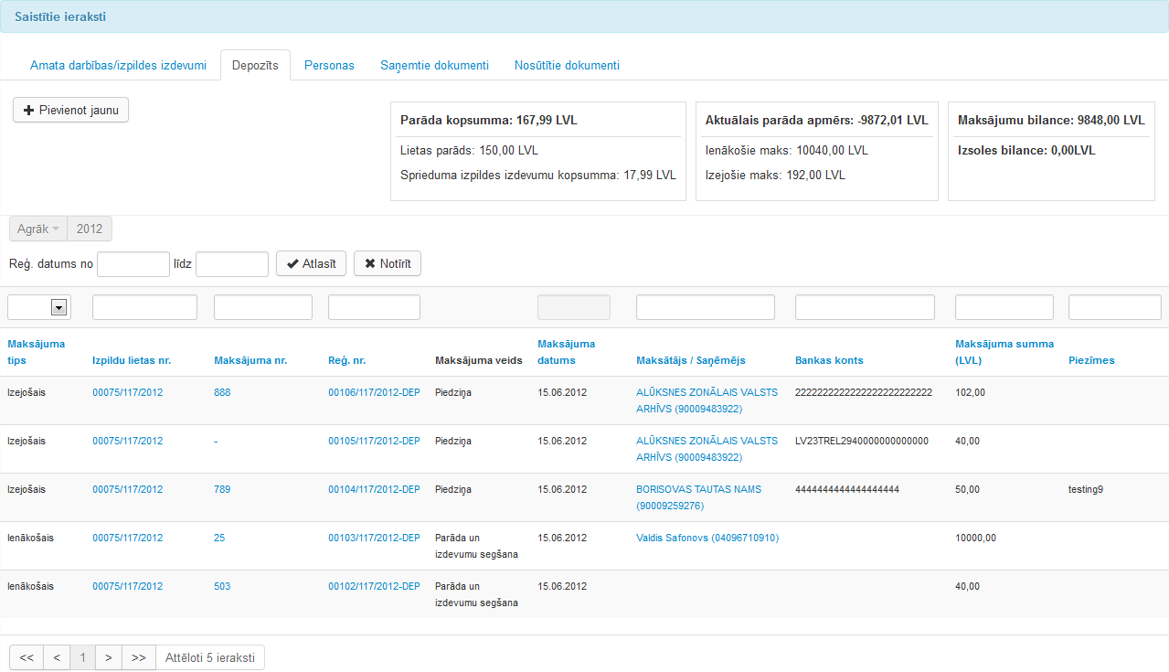Switch to Amata darbības/izpildes izdevumi tab

coord(118,66)
